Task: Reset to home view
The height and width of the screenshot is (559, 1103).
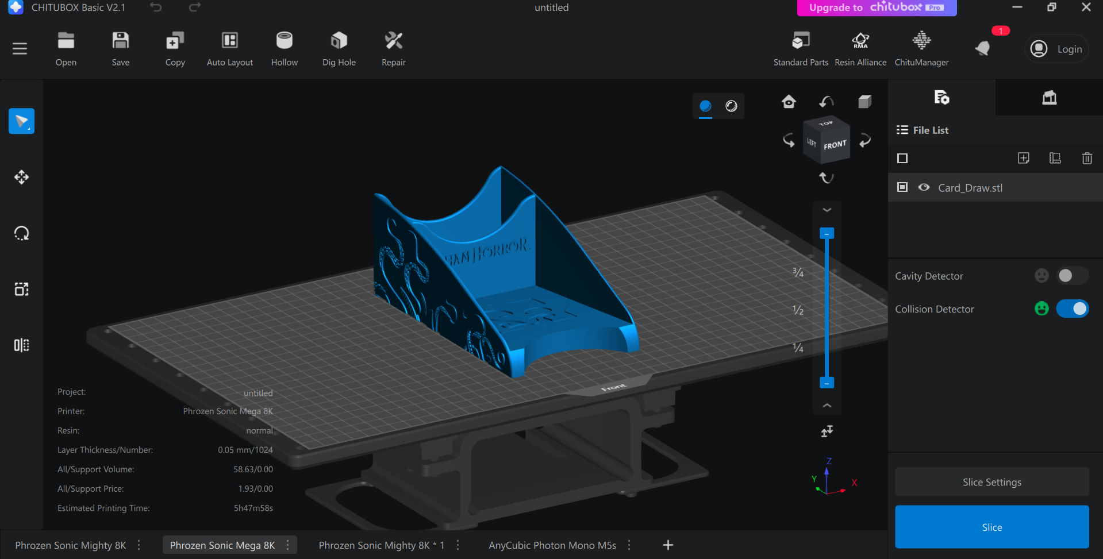Action: point(789,102)
